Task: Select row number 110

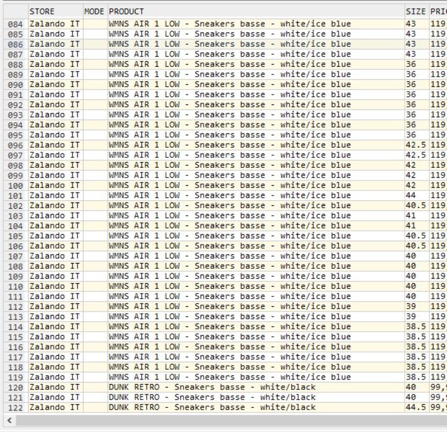Action: (x=16, y=286)
